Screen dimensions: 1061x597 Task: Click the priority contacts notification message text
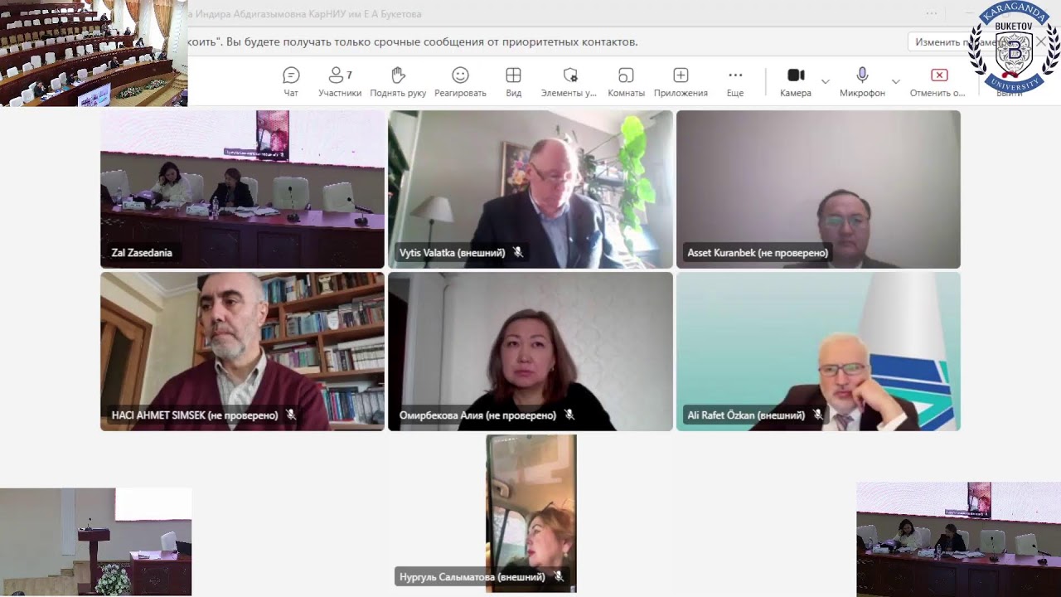(x=413, y=42)
